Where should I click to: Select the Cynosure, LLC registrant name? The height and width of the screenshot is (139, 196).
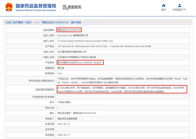point(73,36)
